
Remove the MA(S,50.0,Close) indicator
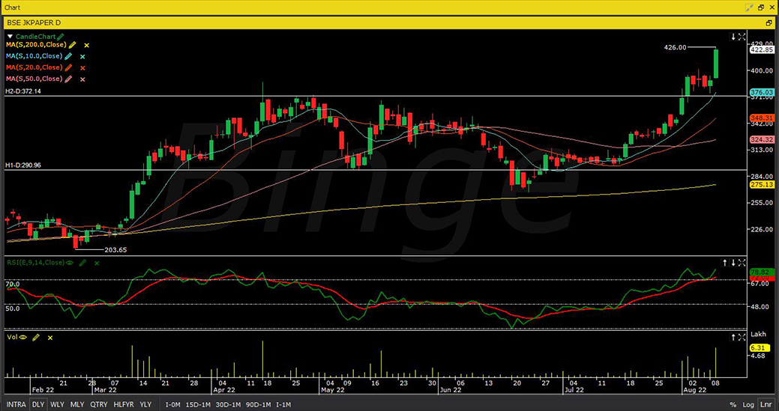pos(82,79)
